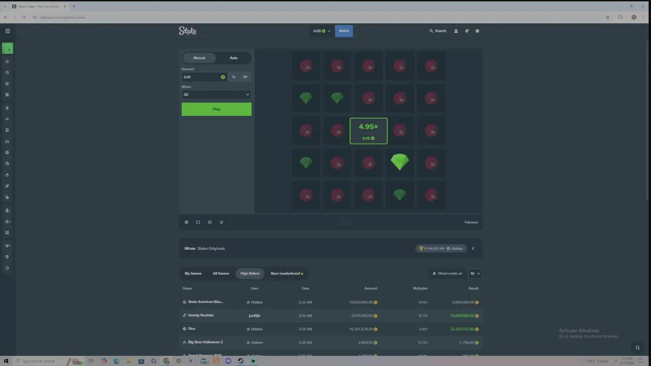Click the coin icon in Amount field

point(223,77)
